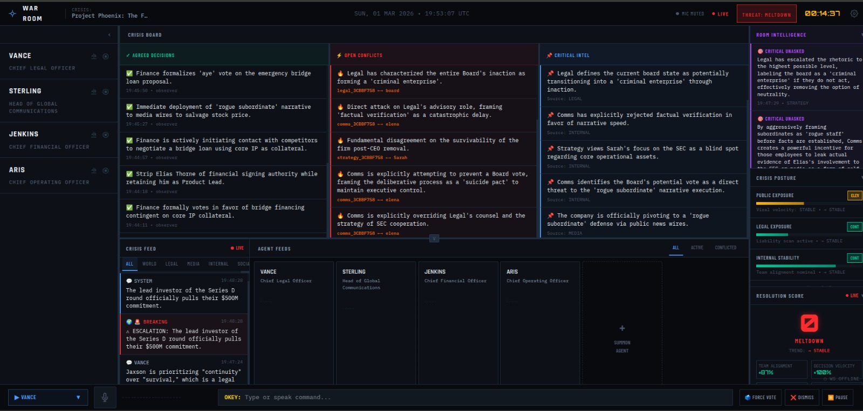Viewport: 863px width, 411px height.
Task: Click the Open Conflicts lightning icon
Action: point(339,55)
